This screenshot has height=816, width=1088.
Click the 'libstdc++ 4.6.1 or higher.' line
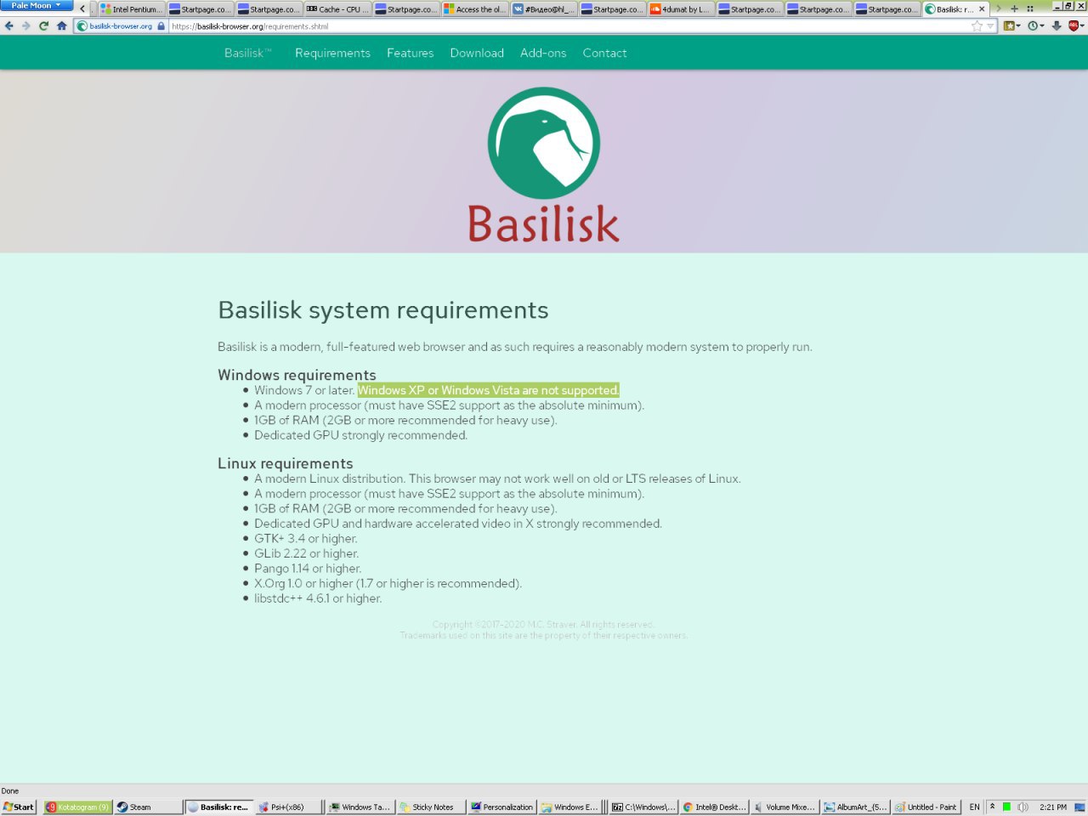point(318,598)
